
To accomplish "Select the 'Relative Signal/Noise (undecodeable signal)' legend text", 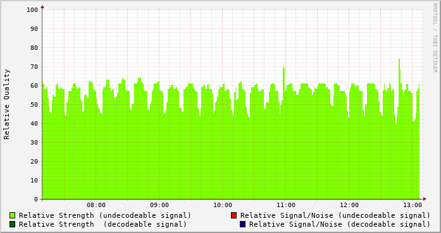I will click(335, 215).
